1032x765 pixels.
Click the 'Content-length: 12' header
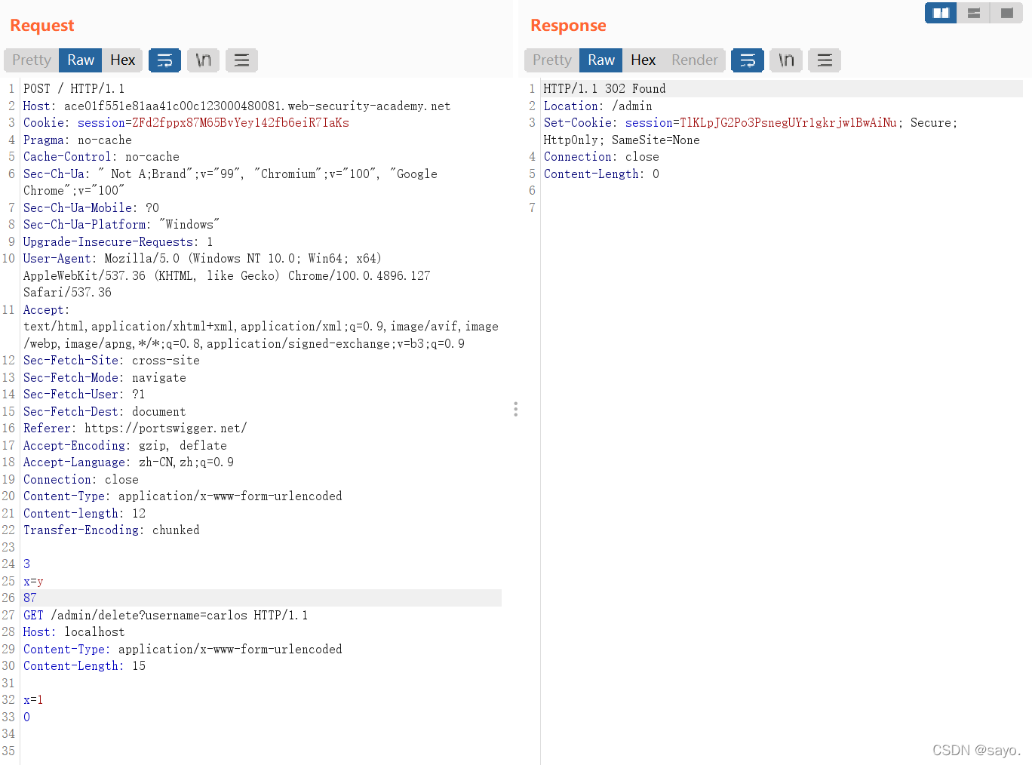[x=84, y=514]
